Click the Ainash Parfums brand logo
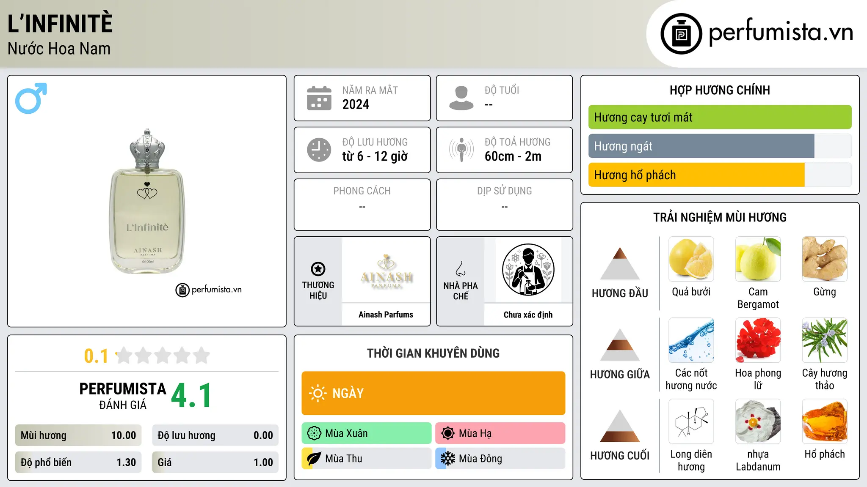The height and width of the screenshot is (487, 867). point(386,271)
